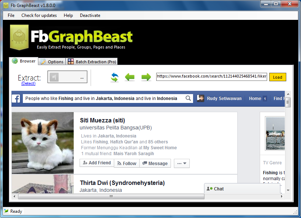Viewport: 301px width, 218px height.
Task: Go forward with the right green arrow
Action: pyautogui.click(x=146, y=77)
